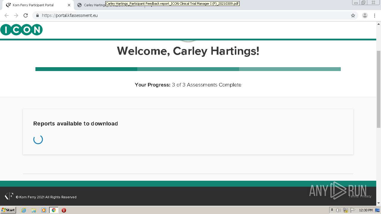Open the Terms link in the footer
The image size is (381, 214).
[x=354, y=196]
